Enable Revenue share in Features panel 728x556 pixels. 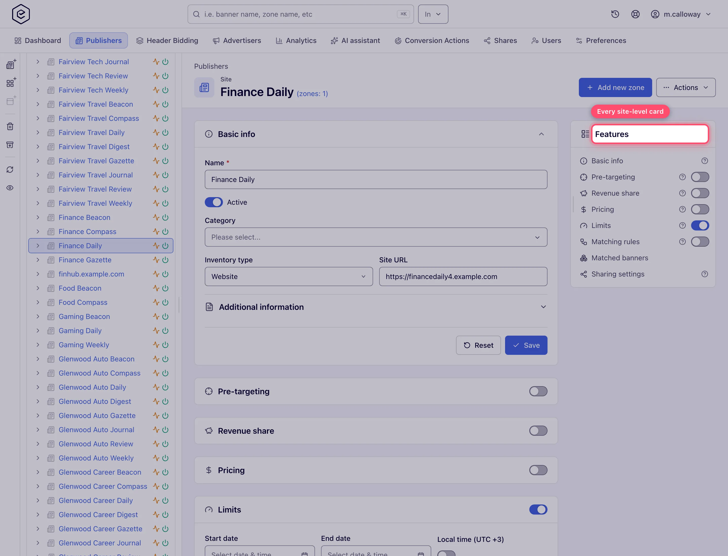[x=700, y=193]
